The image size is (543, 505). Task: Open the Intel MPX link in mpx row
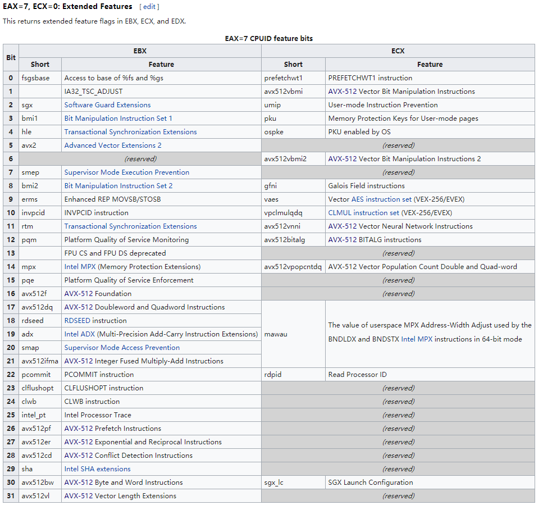(x=80, y=267)
